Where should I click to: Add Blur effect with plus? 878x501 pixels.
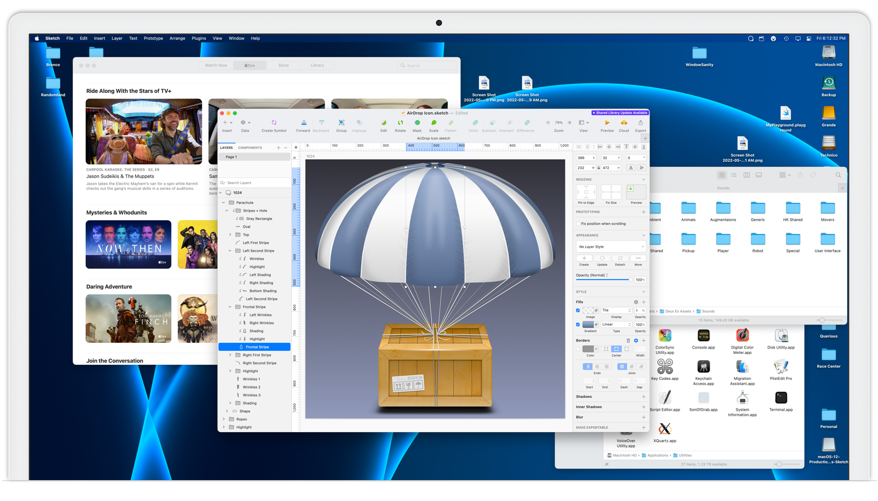pyautogui.click(x=643, y=417)
